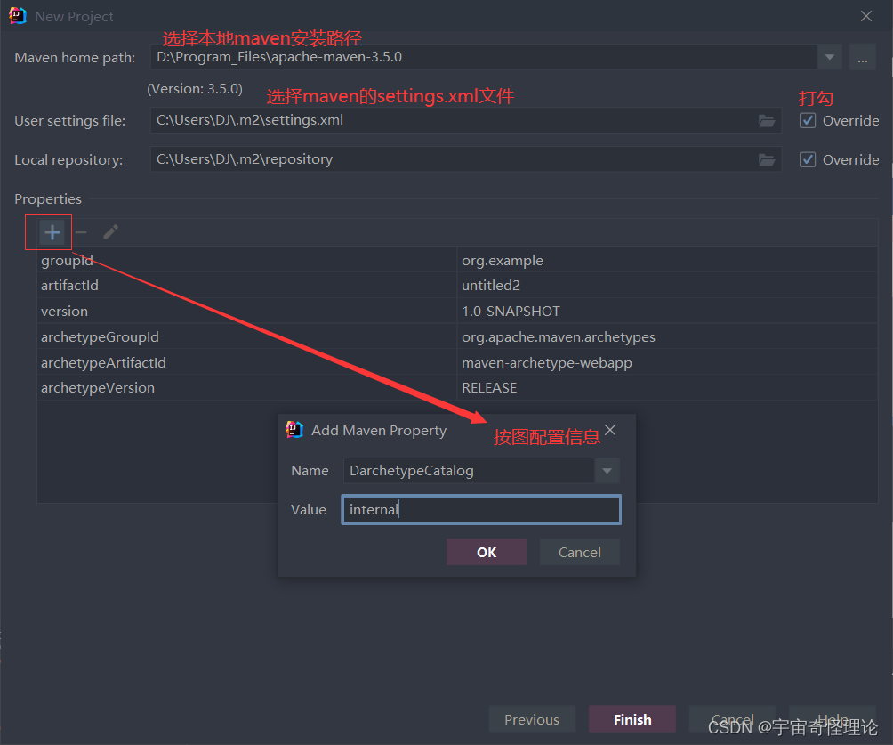Click the Maven home path text field
Screen dimensions: 893x745
484,57
